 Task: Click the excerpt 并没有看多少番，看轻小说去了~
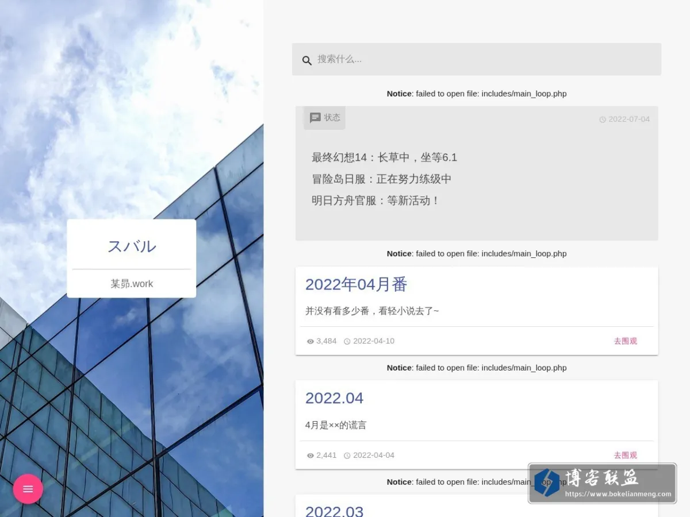pyautogui.click(x=372, y=311)
